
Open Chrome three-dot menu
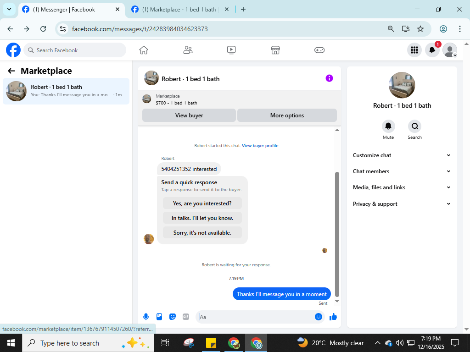point(459,29)
